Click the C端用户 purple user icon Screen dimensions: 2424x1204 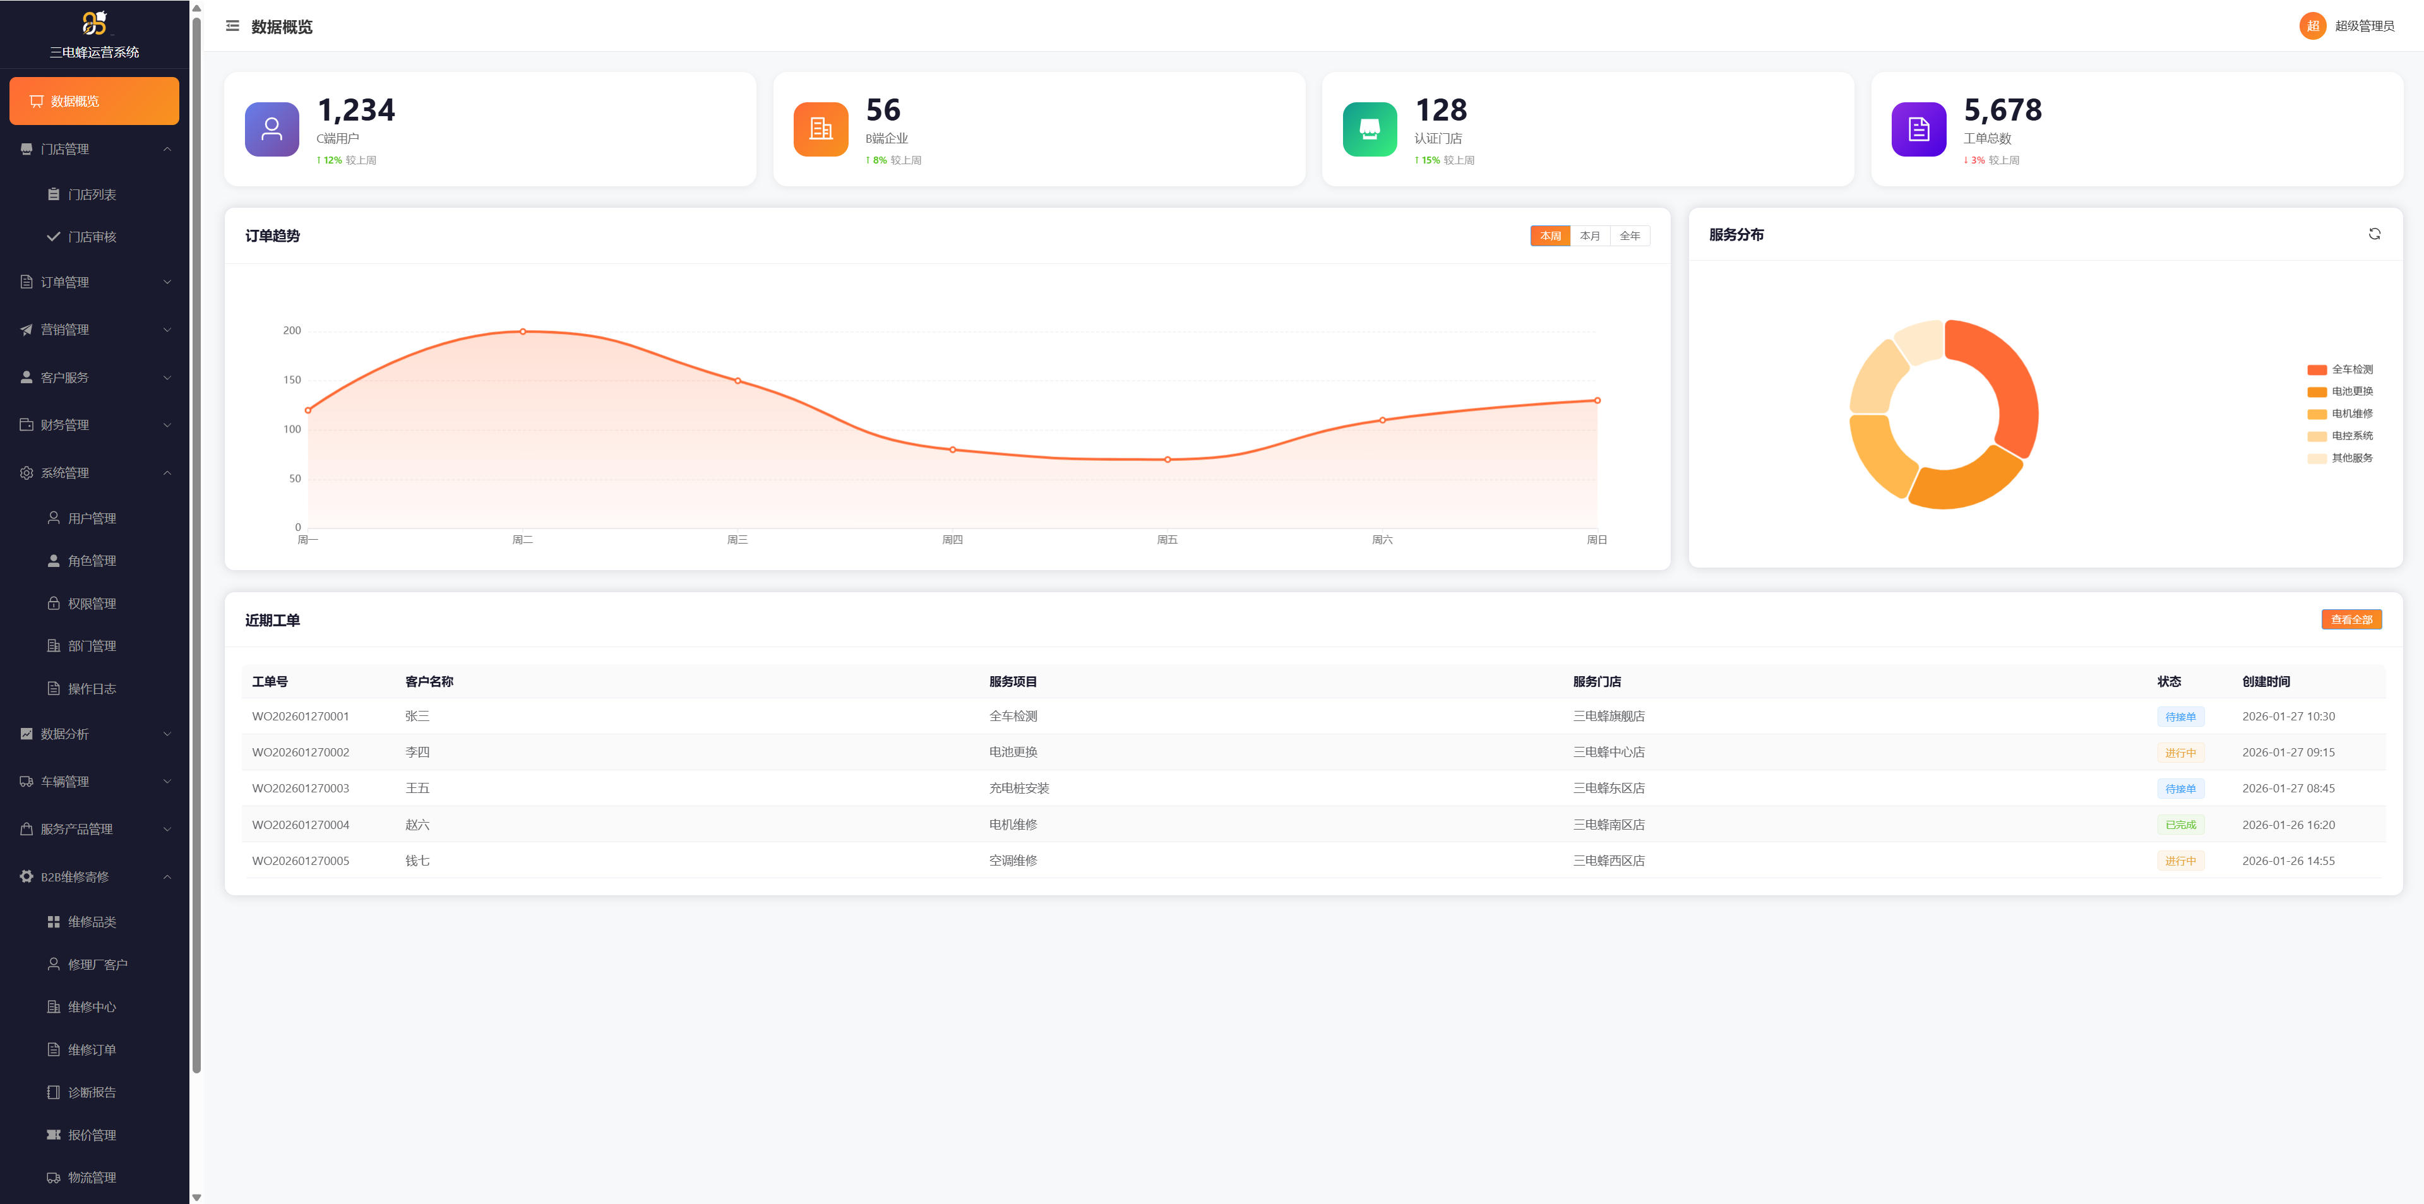272,129
